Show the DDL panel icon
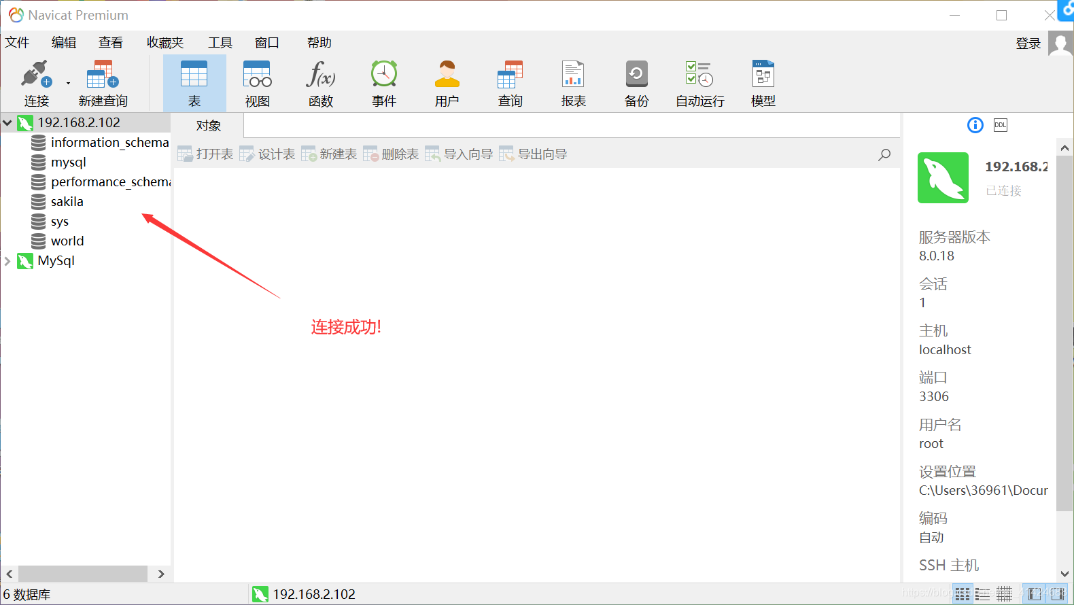This screenshot has height=605, width=1074. 1001,125
